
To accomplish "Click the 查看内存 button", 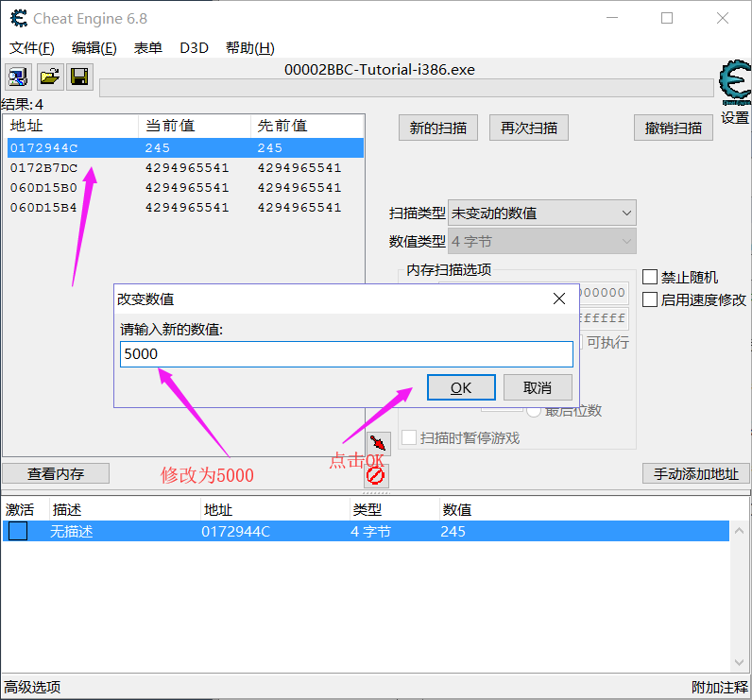I will (x=56, y=473).
